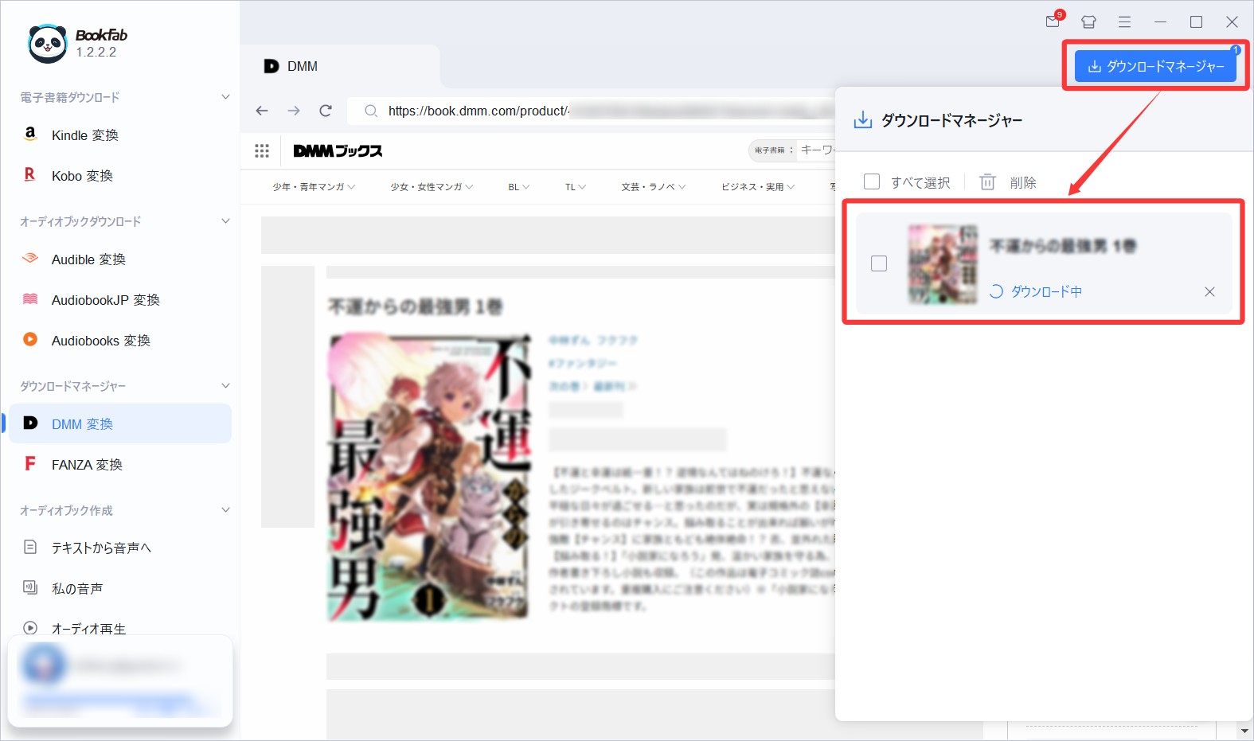Expand the 少年・青年マンガ dropdown
1254x741 pixels.
coord(314,187)
